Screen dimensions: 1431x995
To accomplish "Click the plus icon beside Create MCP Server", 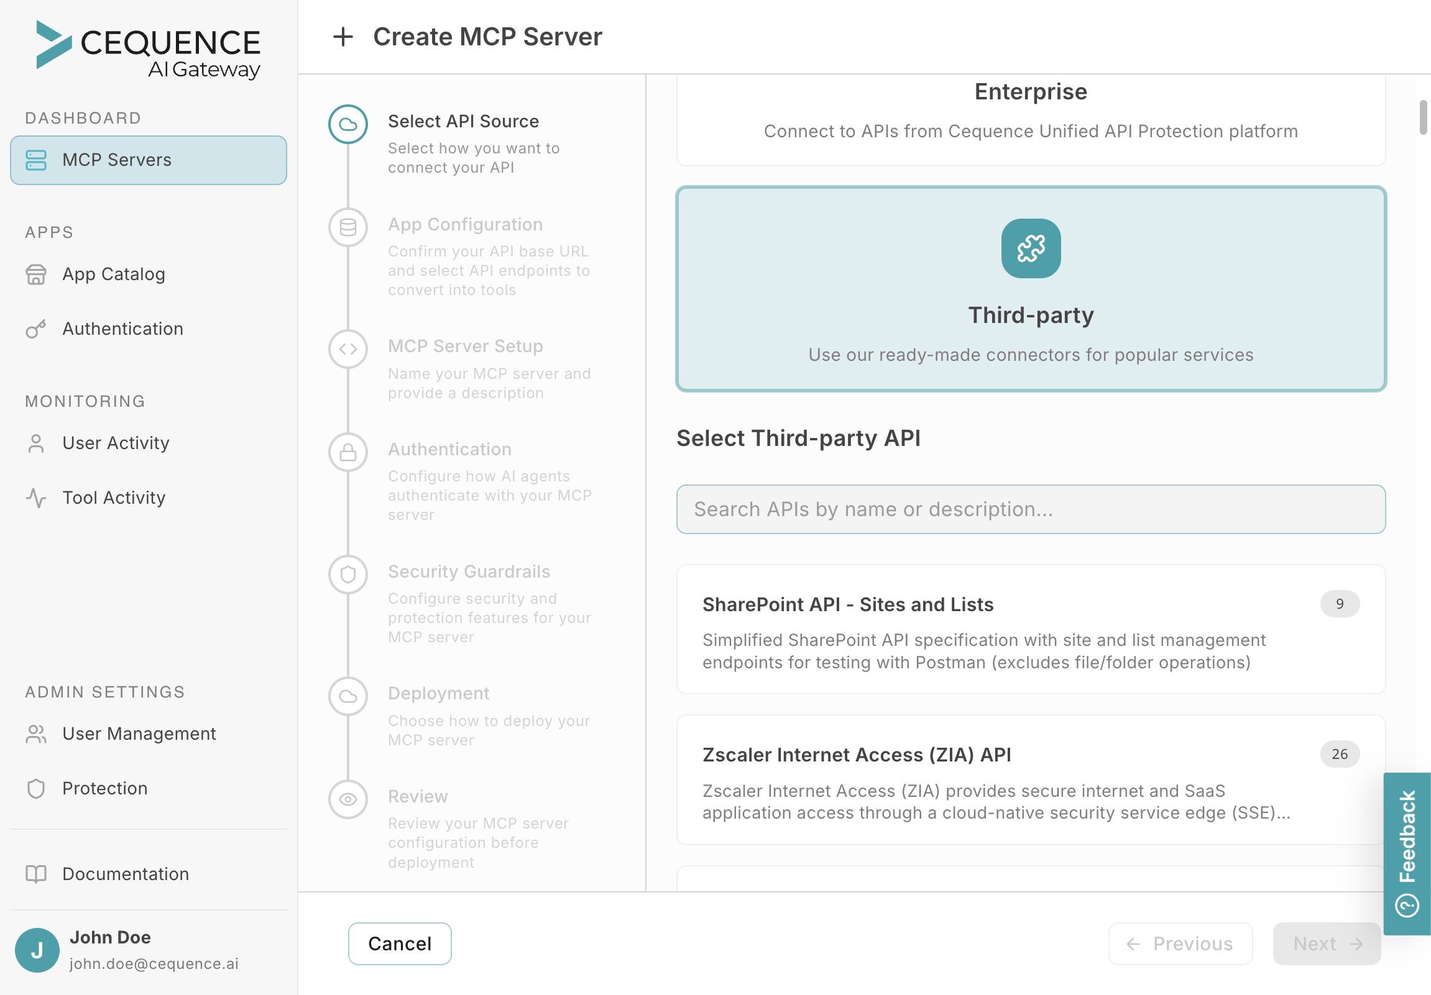I will 343,37.
